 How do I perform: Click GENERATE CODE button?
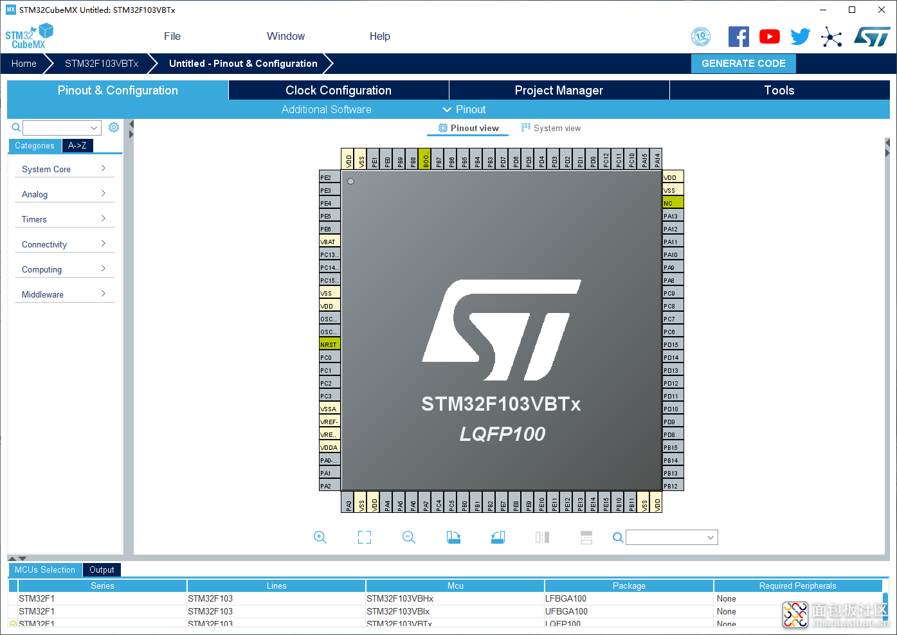pos(743,64)
